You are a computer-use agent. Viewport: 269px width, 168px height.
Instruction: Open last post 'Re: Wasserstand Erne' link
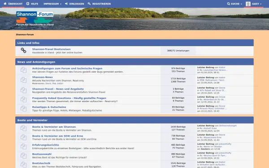pyautogui.click(x=211, y=138)
